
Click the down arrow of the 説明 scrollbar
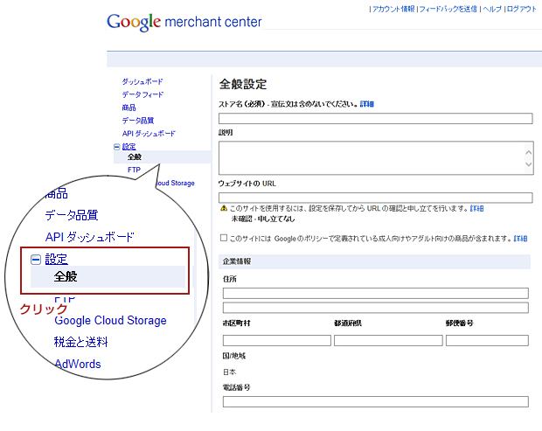(x=528, y=164)
